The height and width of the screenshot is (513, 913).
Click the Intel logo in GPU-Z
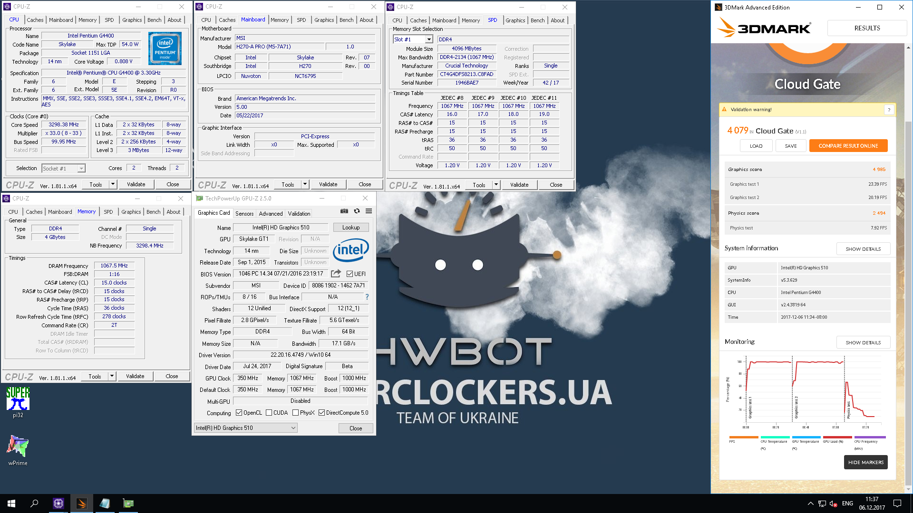pyautogui.click(x=351, y=250)
